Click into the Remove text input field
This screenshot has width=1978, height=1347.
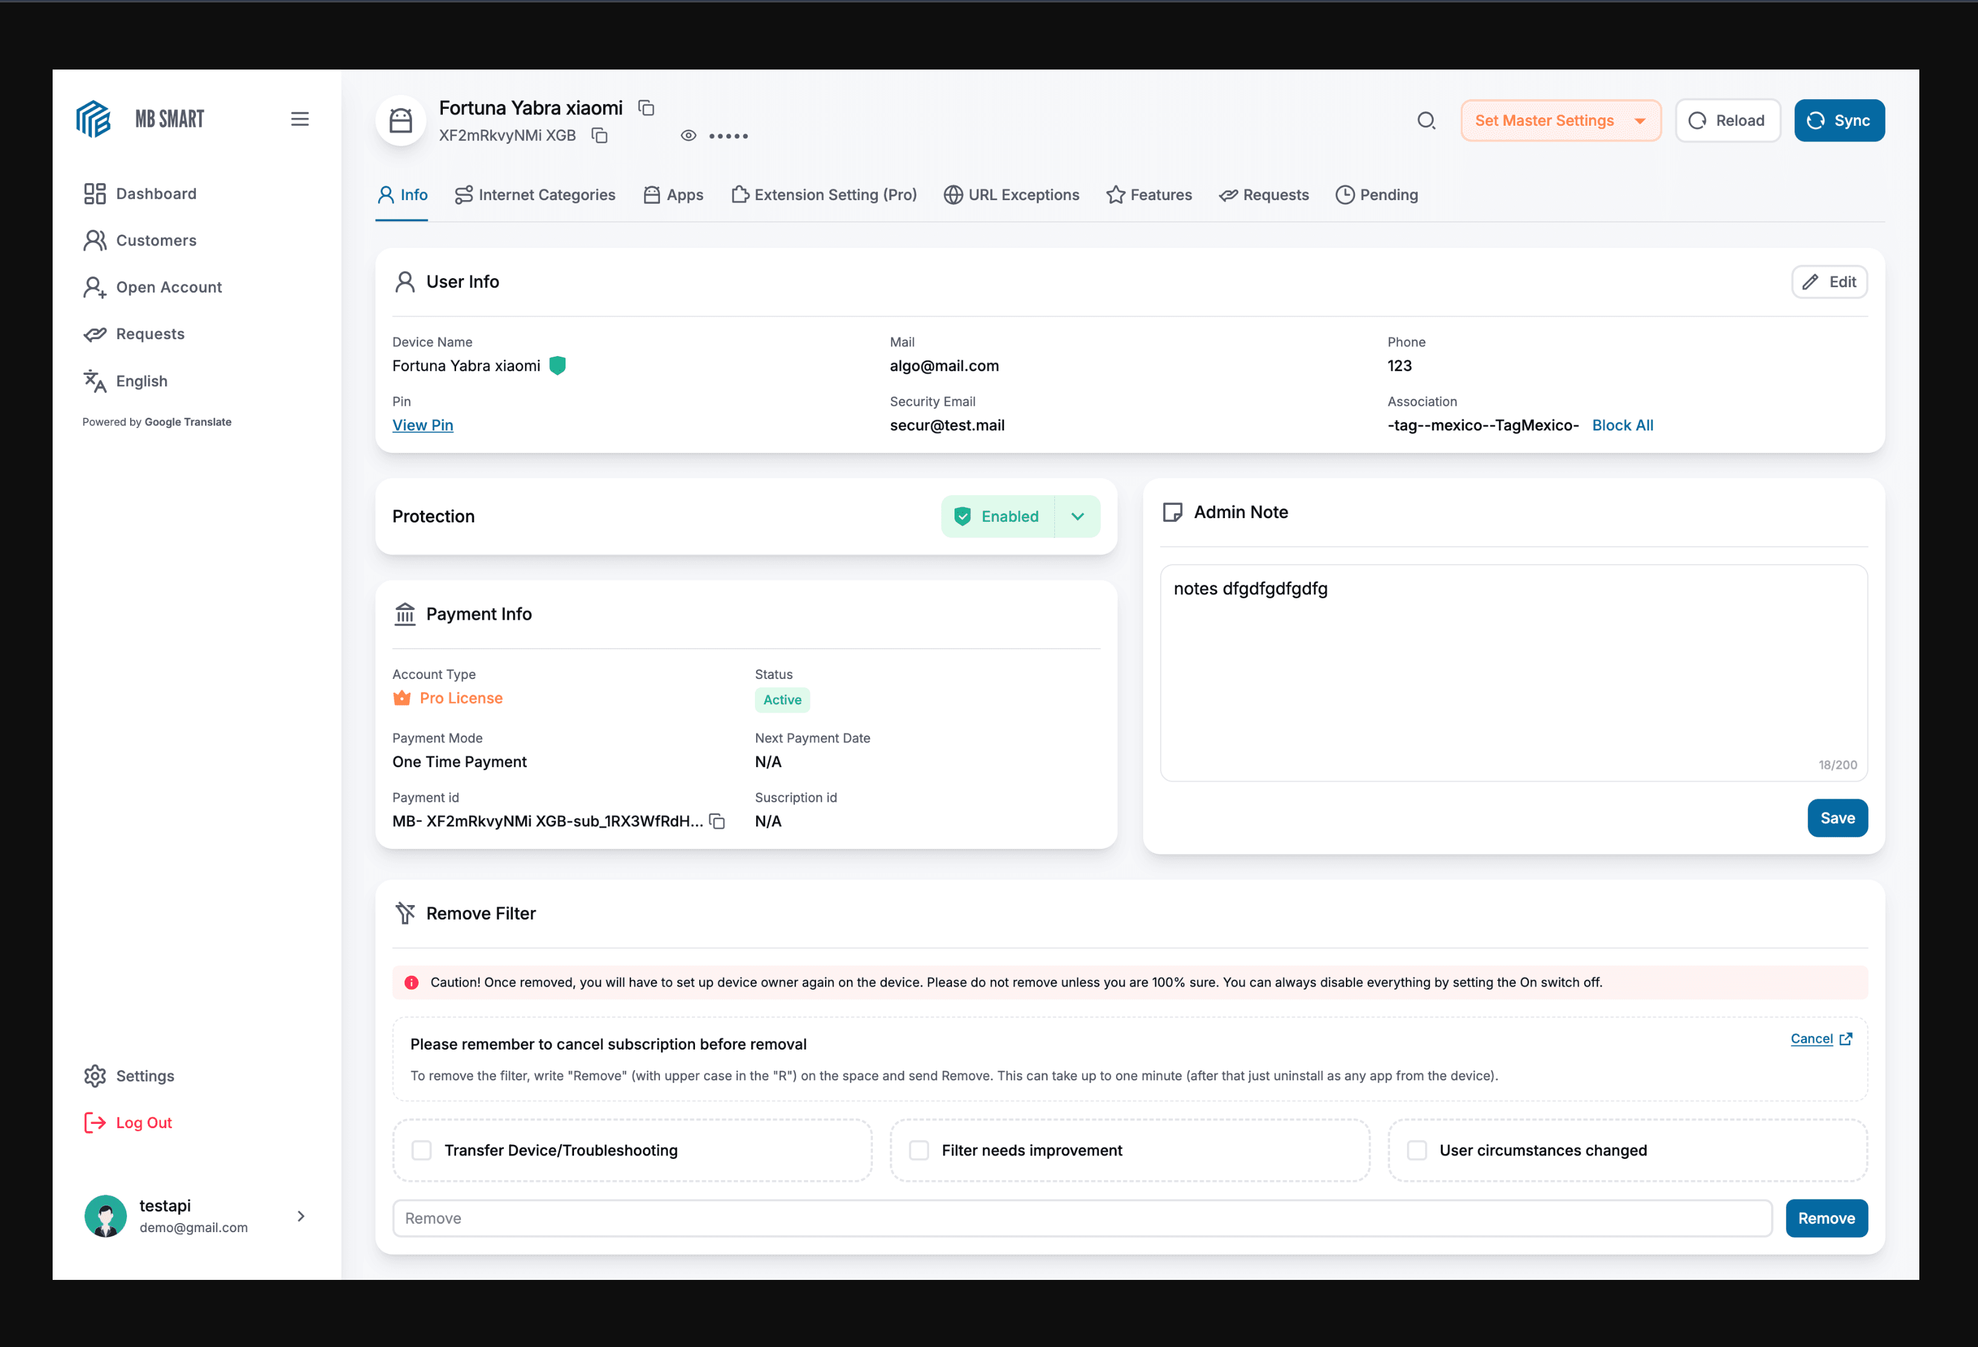click(x=1081, y=1218)
